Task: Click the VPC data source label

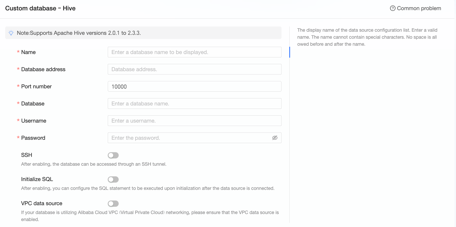Action: (x=42, y=203)
